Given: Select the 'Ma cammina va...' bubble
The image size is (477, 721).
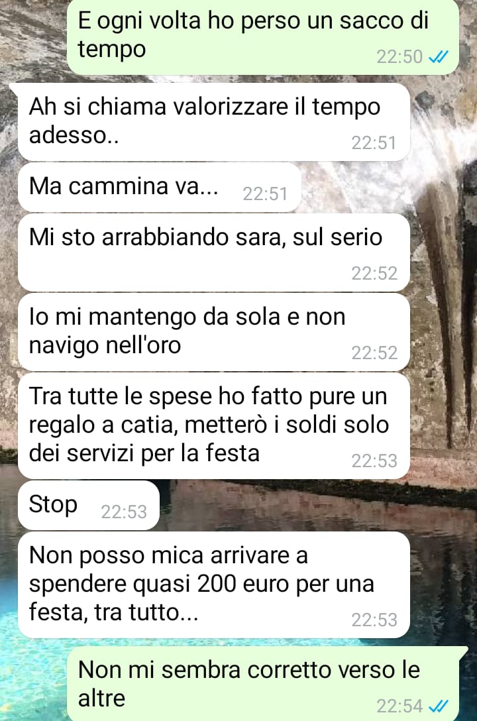Looking at the screenshot, I should coord(160,187).
